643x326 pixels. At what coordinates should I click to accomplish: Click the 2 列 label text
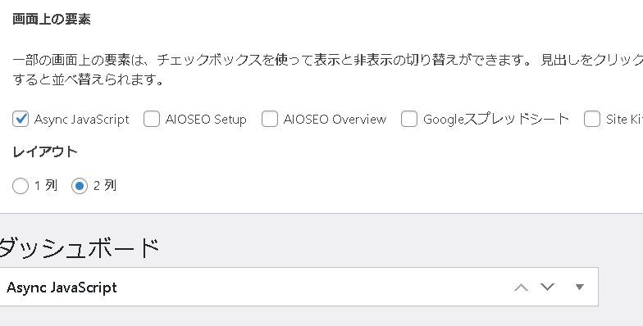pos(105,185)
